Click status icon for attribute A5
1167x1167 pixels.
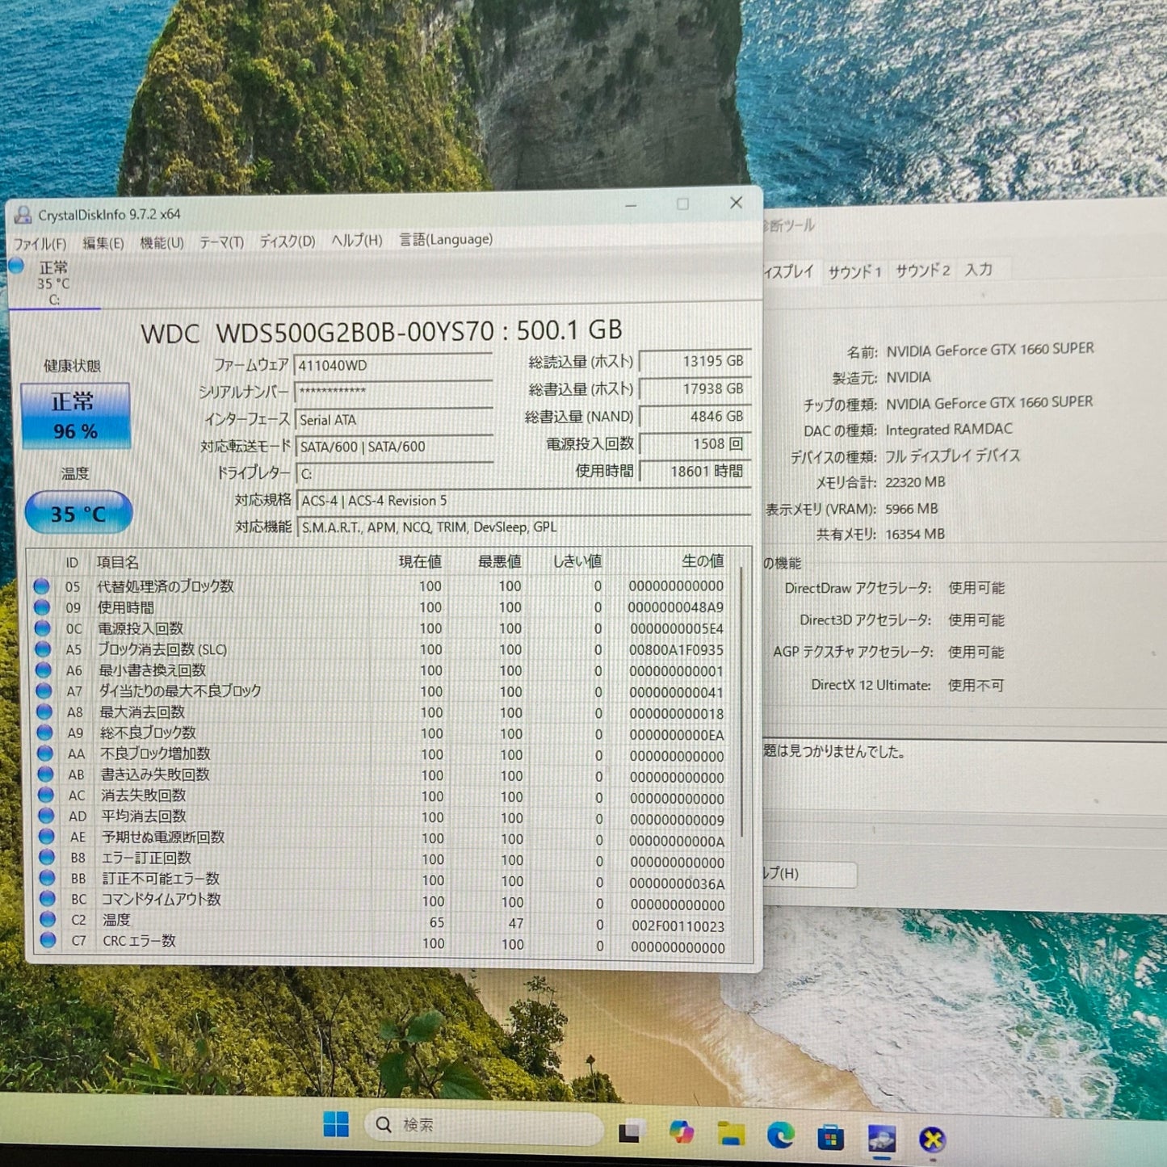(x=43, y=649)
